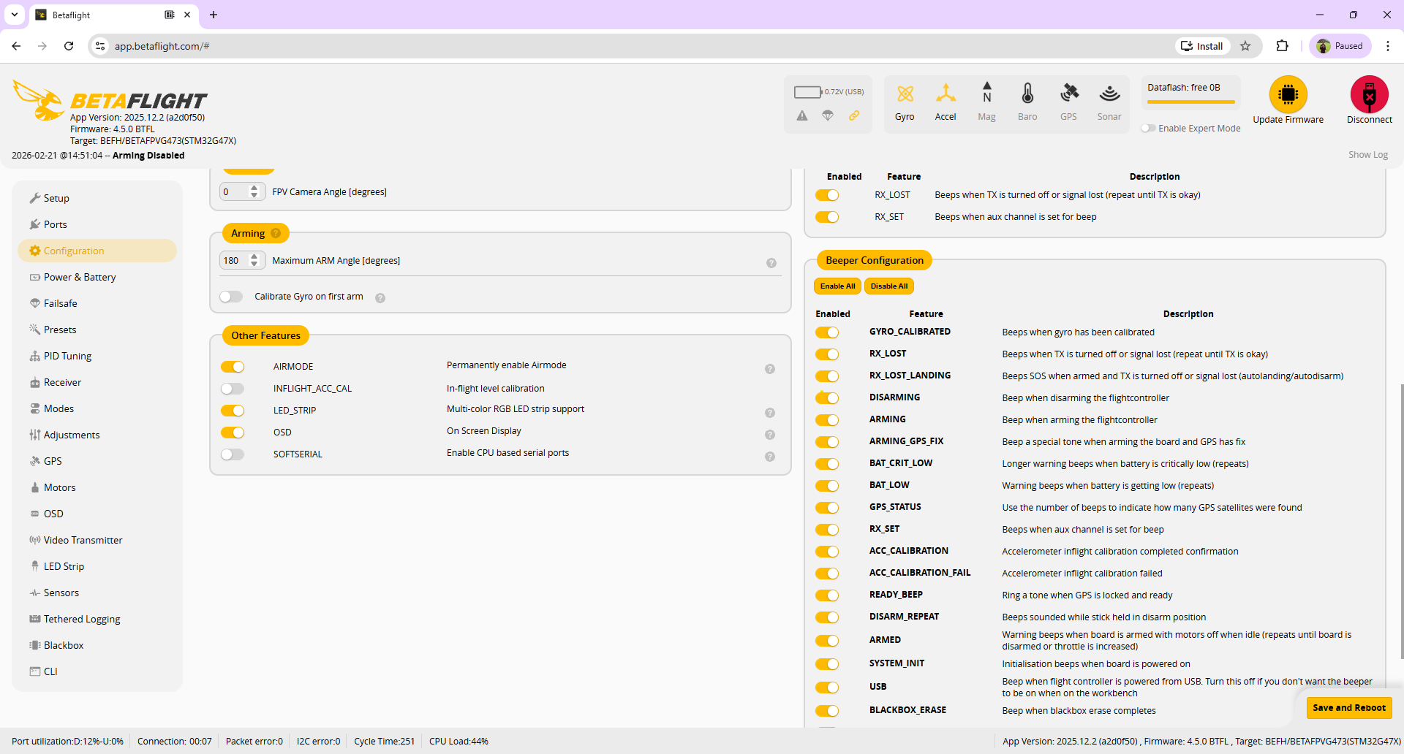Click the Baro thermometer sensor icon
Image resolution: width=1404 pixels, height=754 pixels.
tap(1027, 94)
